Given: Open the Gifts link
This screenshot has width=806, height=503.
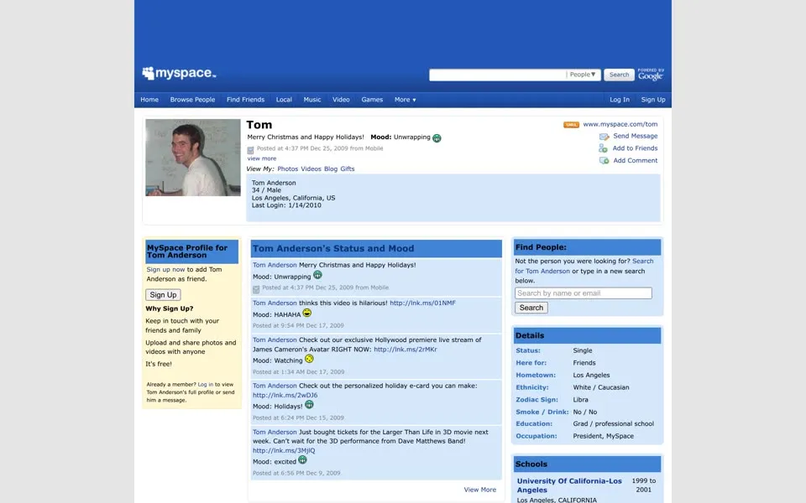Looking at the screenshot, I should [x=348, y=169].
